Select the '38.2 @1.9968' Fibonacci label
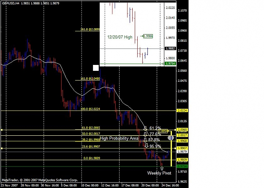264x188 pixels. pos(91,140)
